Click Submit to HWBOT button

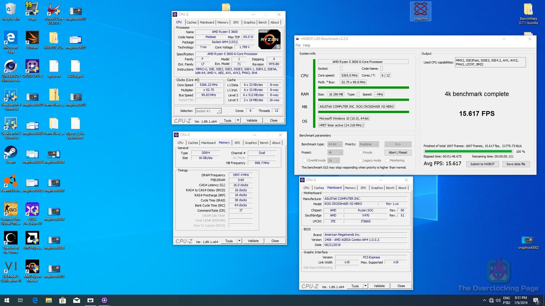click(482, 164)
